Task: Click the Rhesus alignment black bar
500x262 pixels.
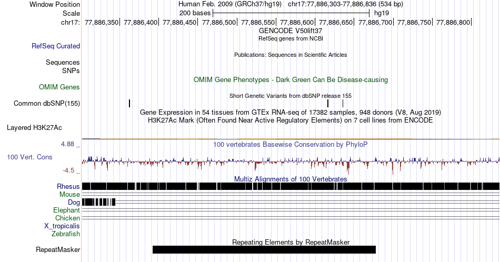Action: click(x=291, y=186)
